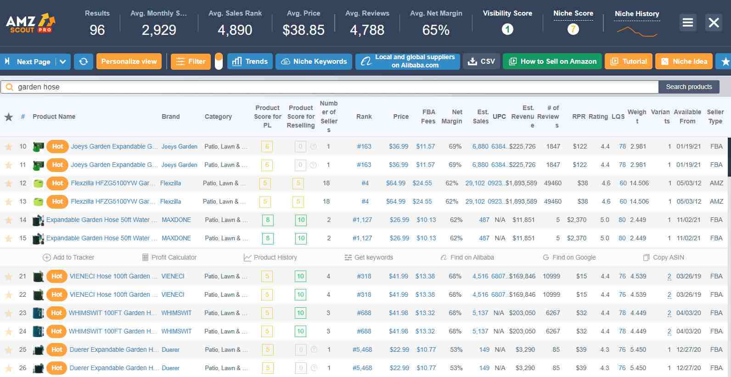Click the Hot badge on row 23
Viewport: 731px width, 377px height.
pos(56,313)
